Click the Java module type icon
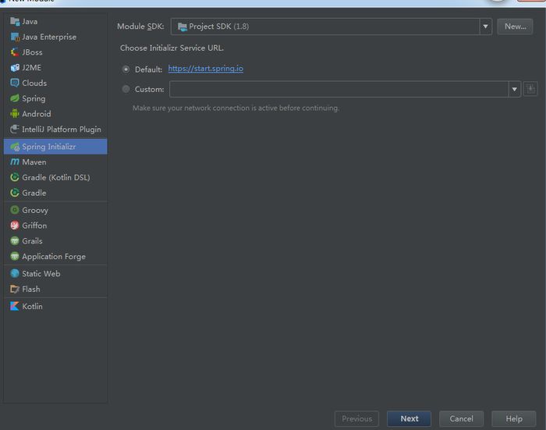 tap(15, 21)
